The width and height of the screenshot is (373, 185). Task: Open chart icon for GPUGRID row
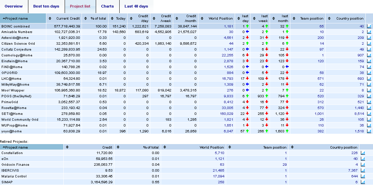pos(369,73)
